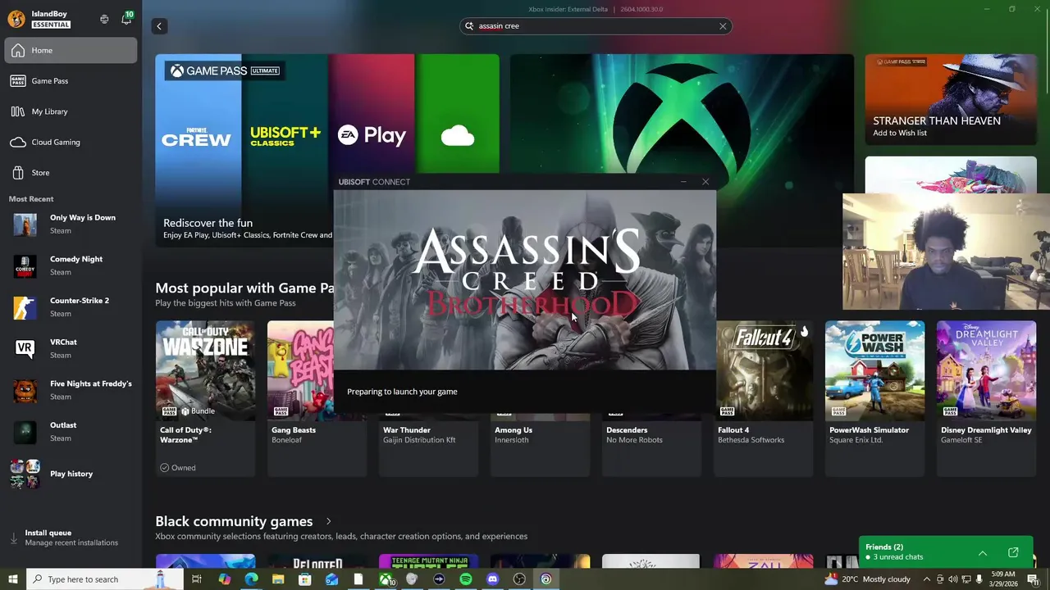
Task: Open the PowerWash Simulator game card
Action: [874, 398]
